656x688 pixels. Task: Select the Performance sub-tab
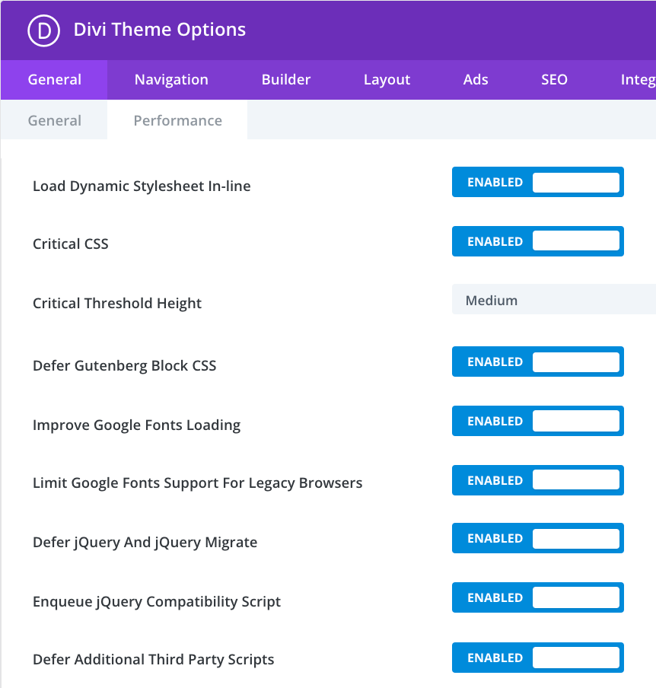178,120
